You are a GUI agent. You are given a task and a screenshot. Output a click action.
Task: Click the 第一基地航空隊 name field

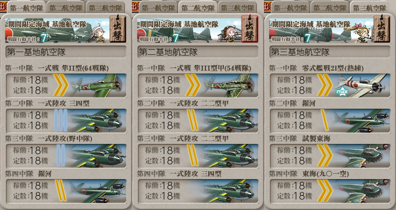point(66,52)
